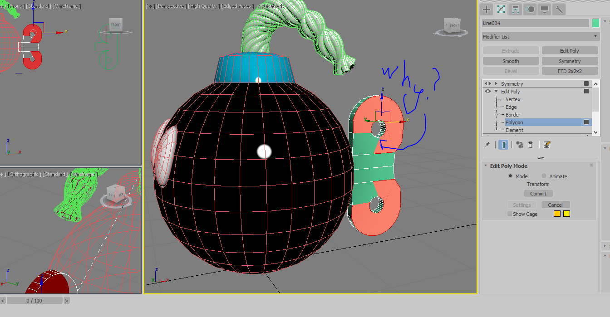The width and height of the screenshot is (610, 317).
Task: Select the Element sub-object level
Action: tap(514, 130)
